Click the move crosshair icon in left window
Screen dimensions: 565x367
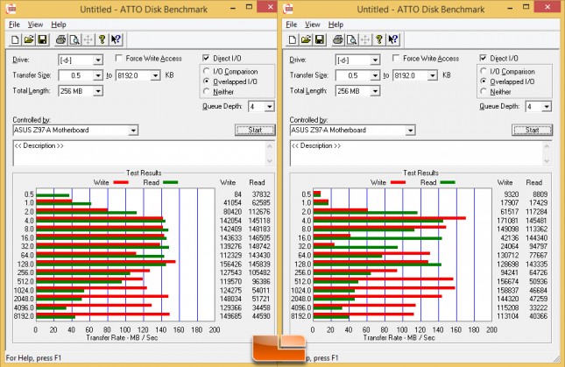point(88,39)
